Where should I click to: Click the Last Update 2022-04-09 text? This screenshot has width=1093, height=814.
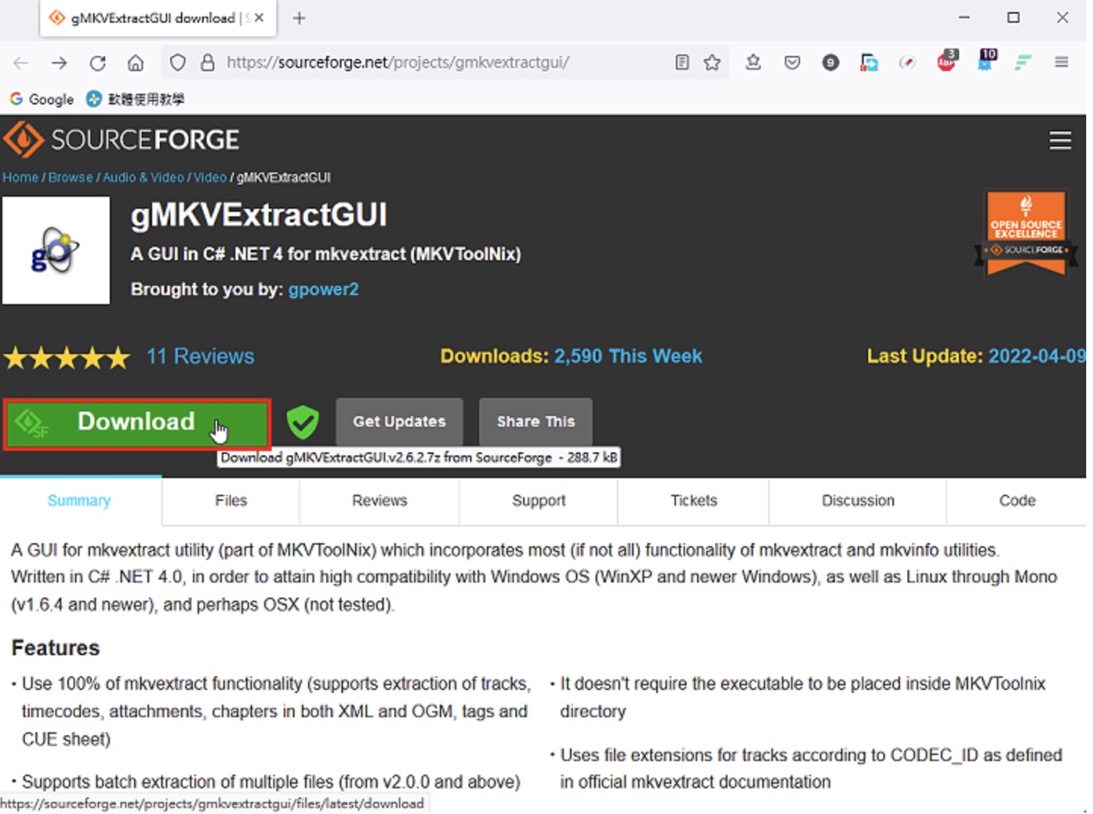point(976,356)
